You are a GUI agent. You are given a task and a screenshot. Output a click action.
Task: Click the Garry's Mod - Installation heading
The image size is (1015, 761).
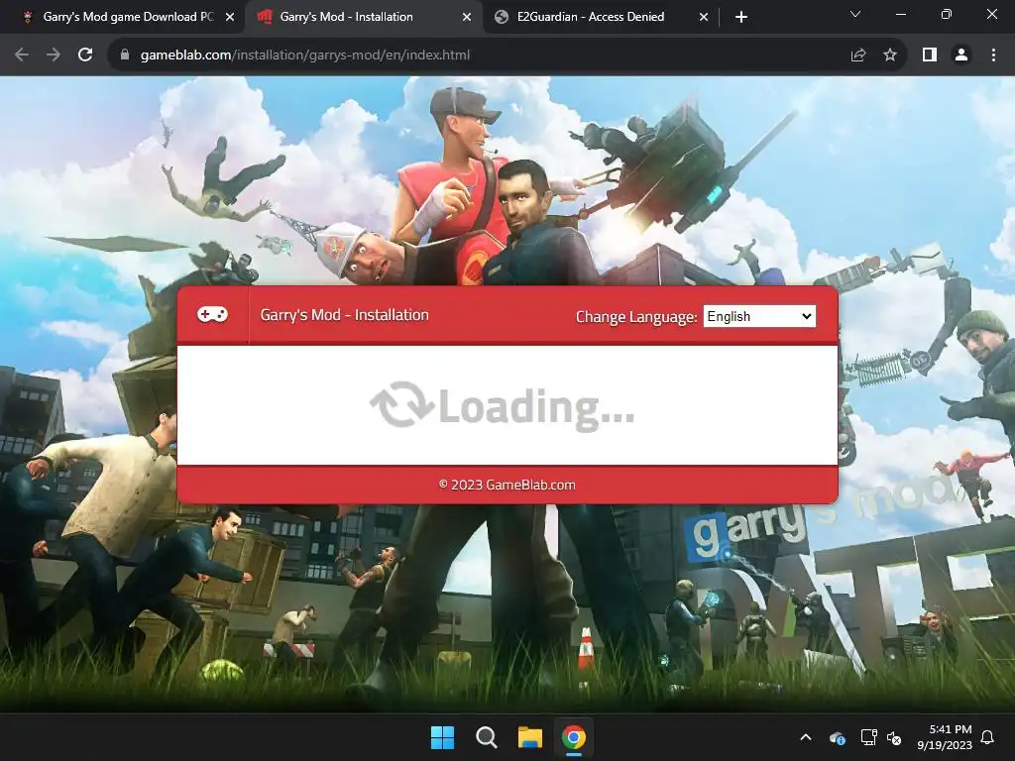(344, 315)
